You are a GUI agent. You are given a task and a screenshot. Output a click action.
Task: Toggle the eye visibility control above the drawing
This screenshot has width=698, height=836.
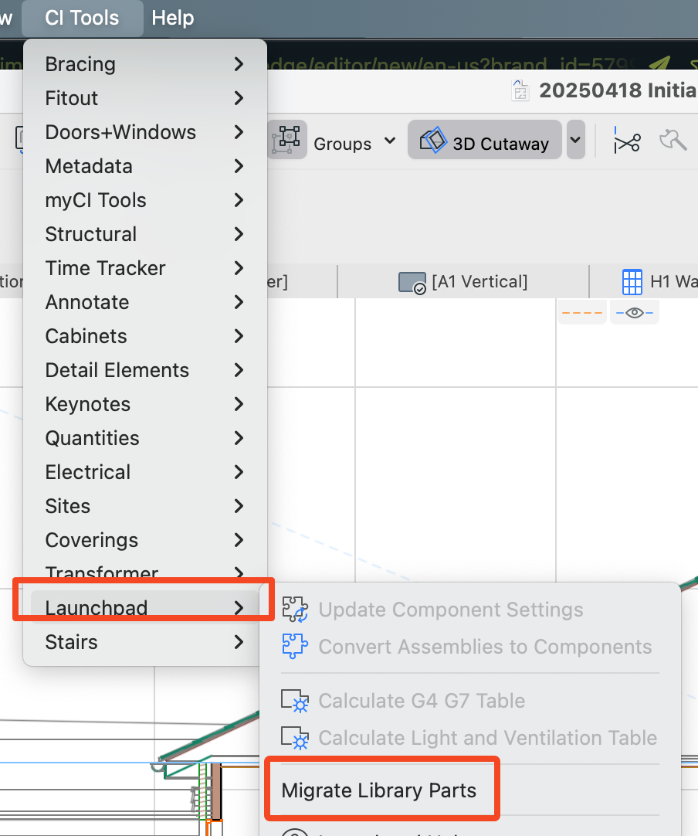633,312
